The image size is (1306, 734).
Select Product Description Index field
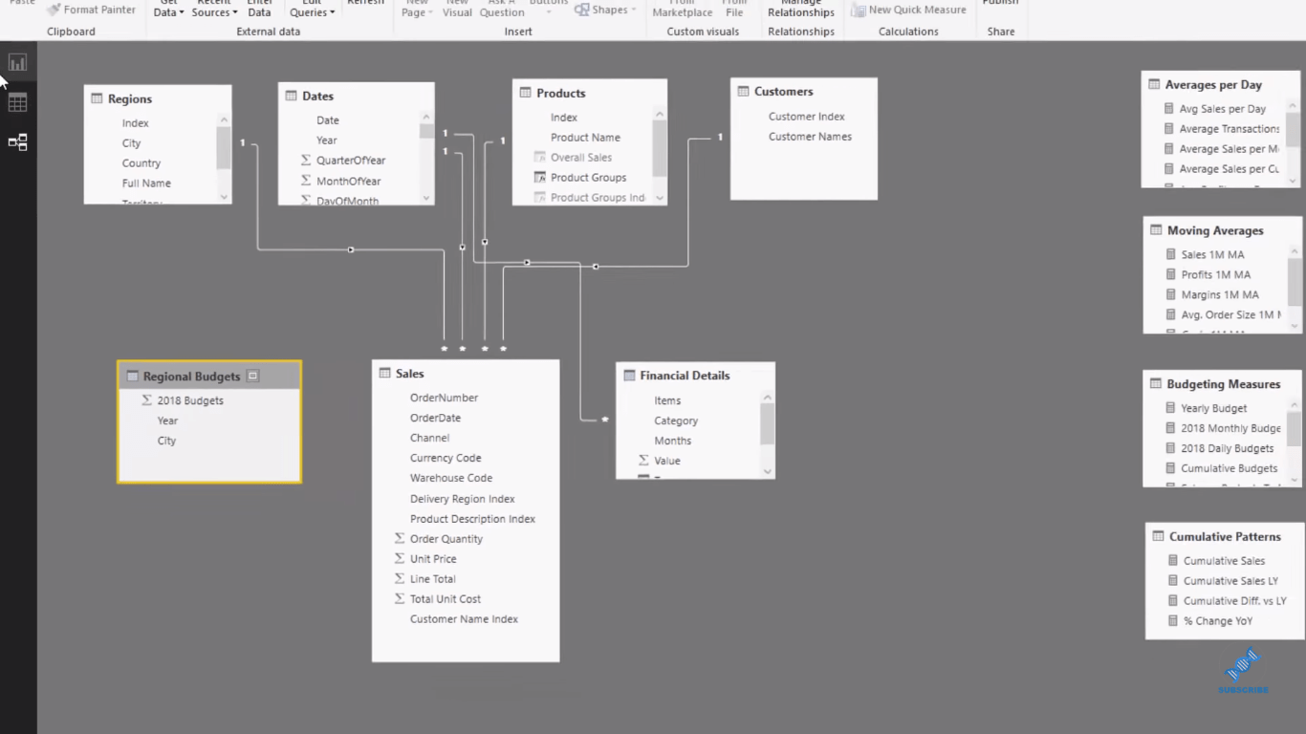[x=472, y=519]
